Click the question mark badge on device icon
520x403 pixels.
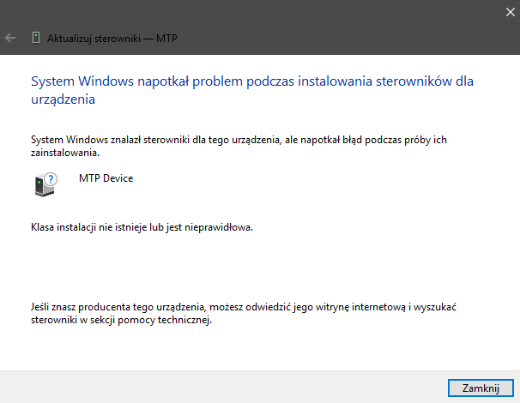(51, 179)
